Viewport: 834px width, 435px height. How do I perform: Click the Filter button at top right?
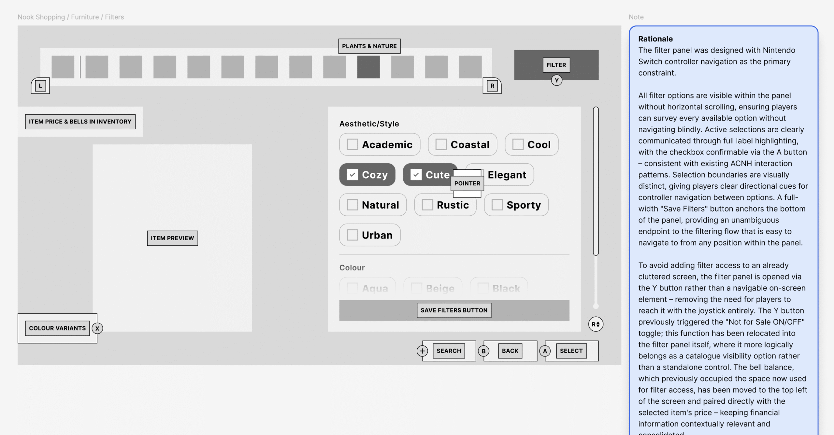(x=556, y=65)
